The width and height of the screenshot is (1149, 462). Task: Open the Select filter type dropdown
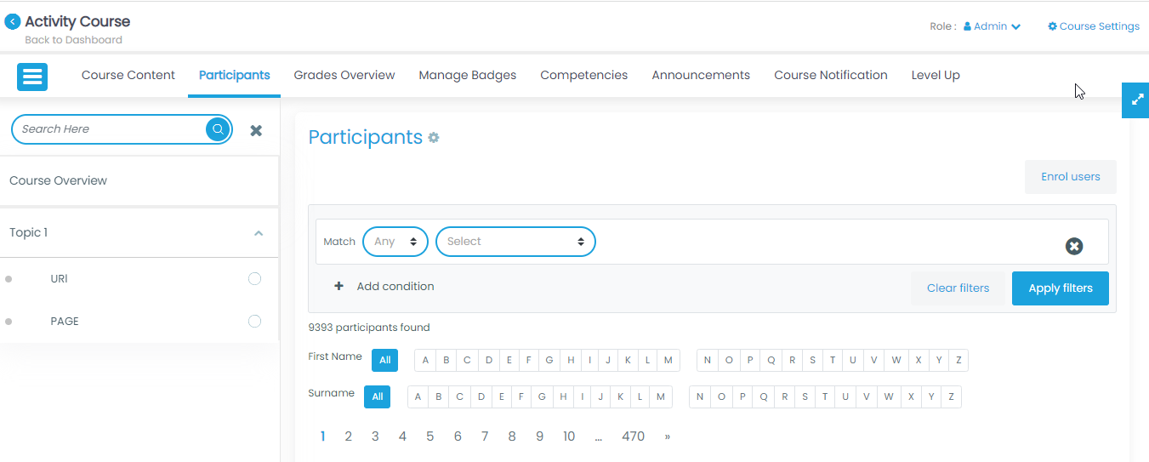[x=515, y=242]
